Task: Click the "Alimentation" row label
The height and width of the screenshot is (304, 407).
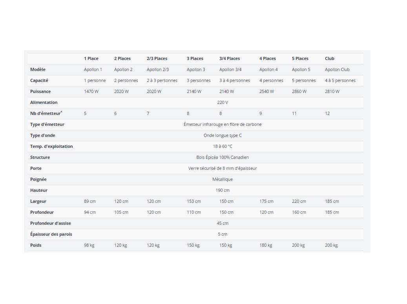Action: pyautogui.click(x=44, y=102)
